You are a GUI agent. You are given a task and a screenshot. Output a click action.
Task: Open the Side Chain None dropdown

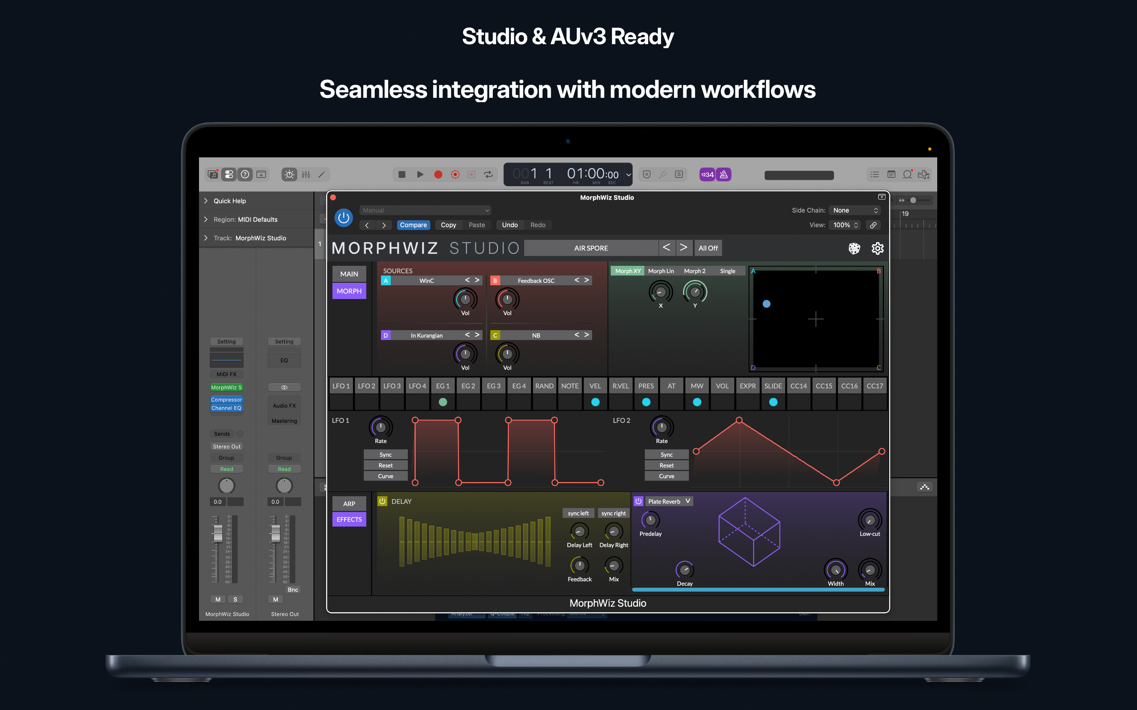pyautogui.click(x=854, y=210)
